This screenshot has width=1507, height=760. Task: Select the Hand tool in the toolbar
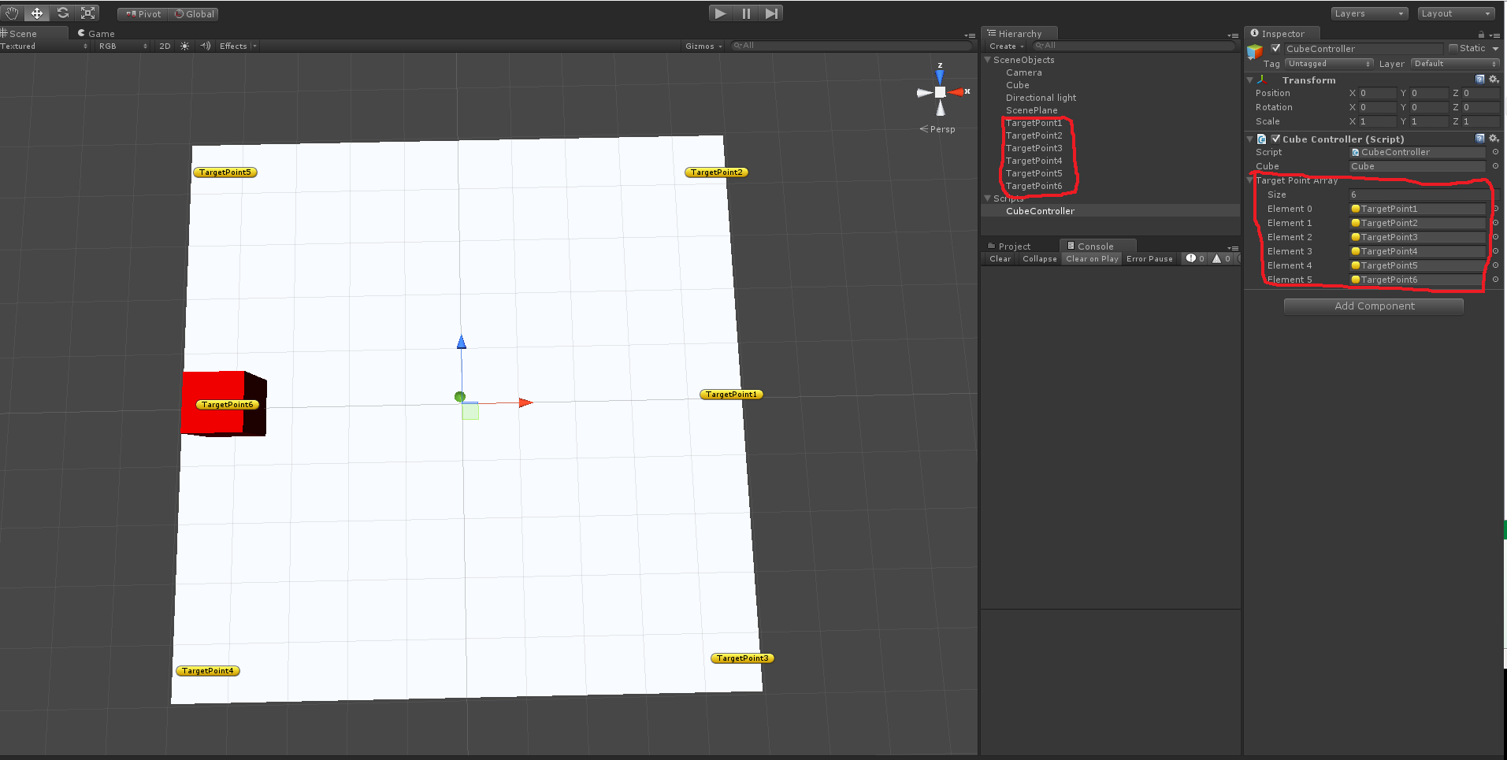pyautogui.click(x=12, y=13)
